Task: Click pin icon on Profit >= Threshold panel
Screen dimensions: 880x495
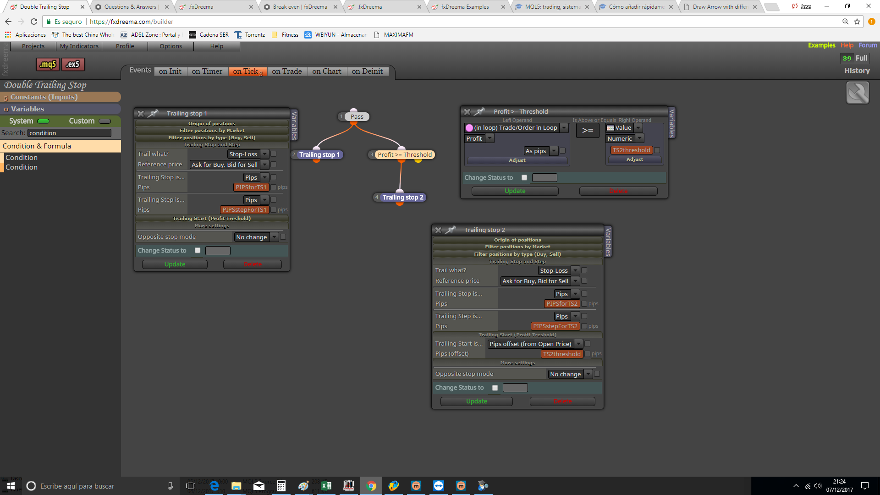Action: 479,111
